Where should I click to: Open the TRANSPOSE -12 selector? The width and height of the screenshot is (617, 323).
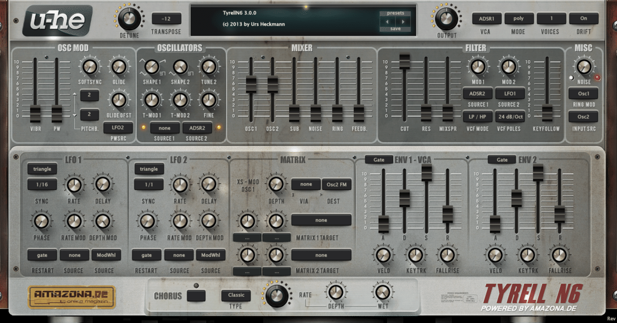pyautogui.click(x=167, y=19)
